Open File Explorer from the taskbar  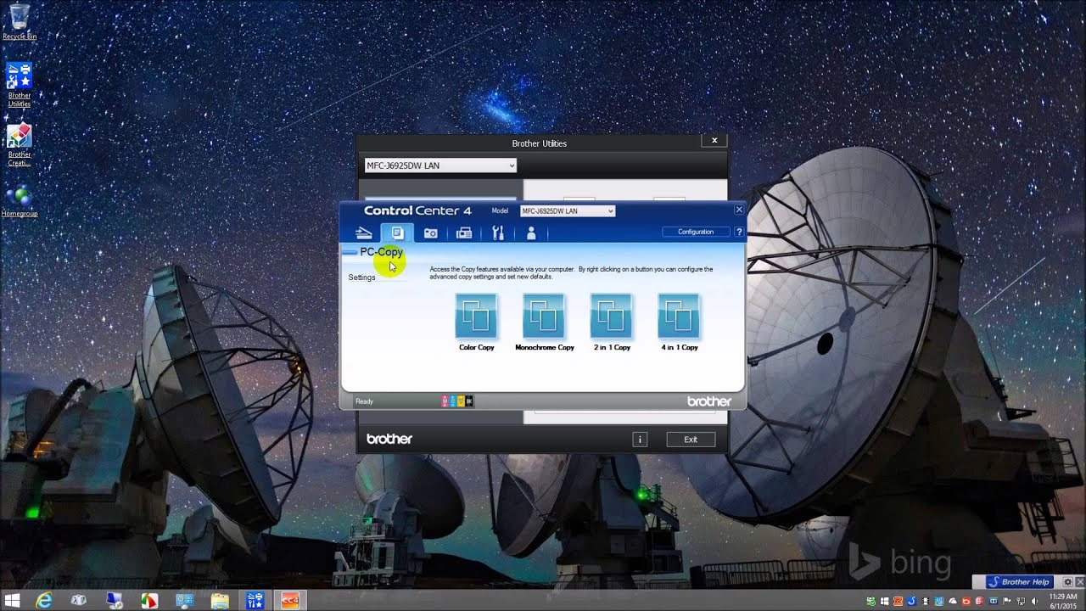pyautogui.click(x=220, y=601)
